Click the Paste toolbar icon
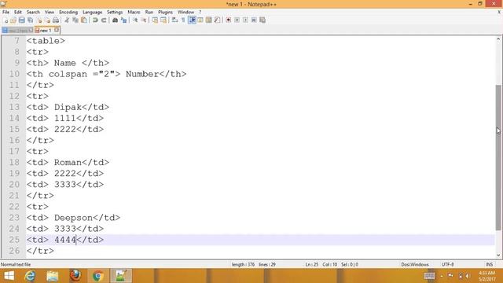The height and width of the screenshot is (283, 503). click(84, 20)
